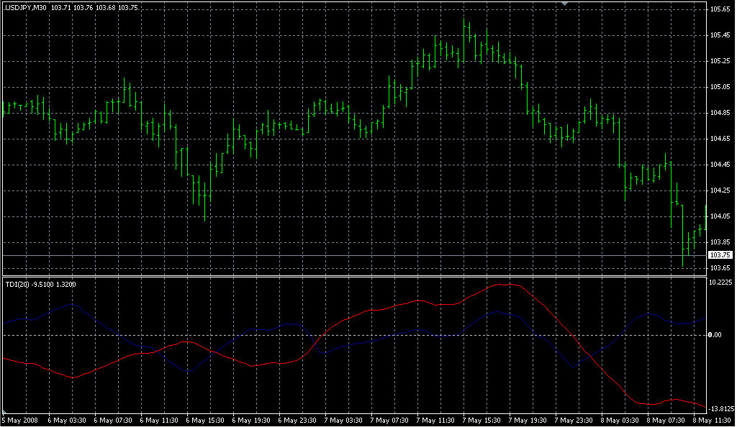Click the 105.05 price scale label
This screenshot has height=427, width=737.
click(x=720, y=87)
